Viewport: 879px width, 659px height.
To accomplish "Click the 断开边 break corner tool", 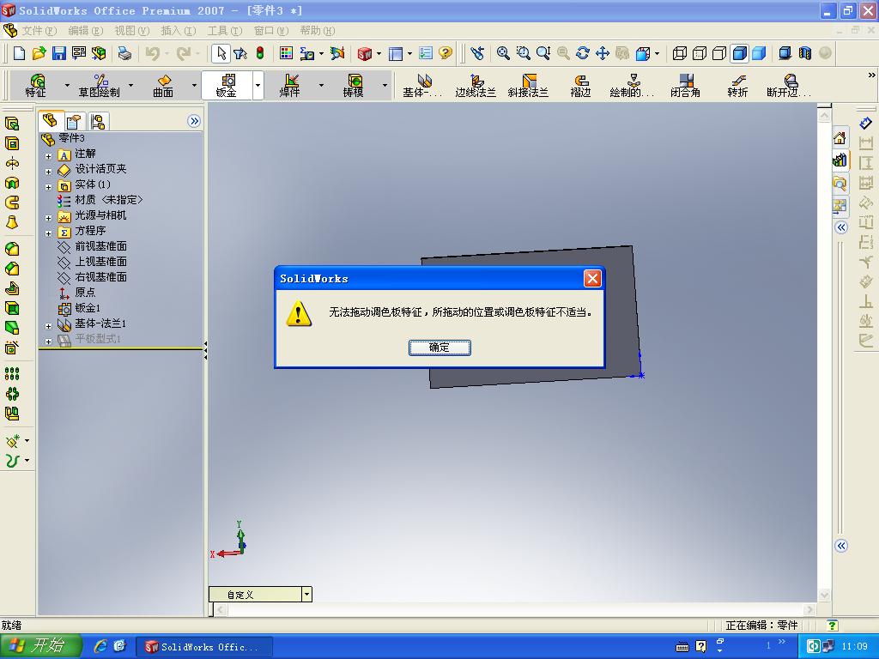I will tap(790, 85).
